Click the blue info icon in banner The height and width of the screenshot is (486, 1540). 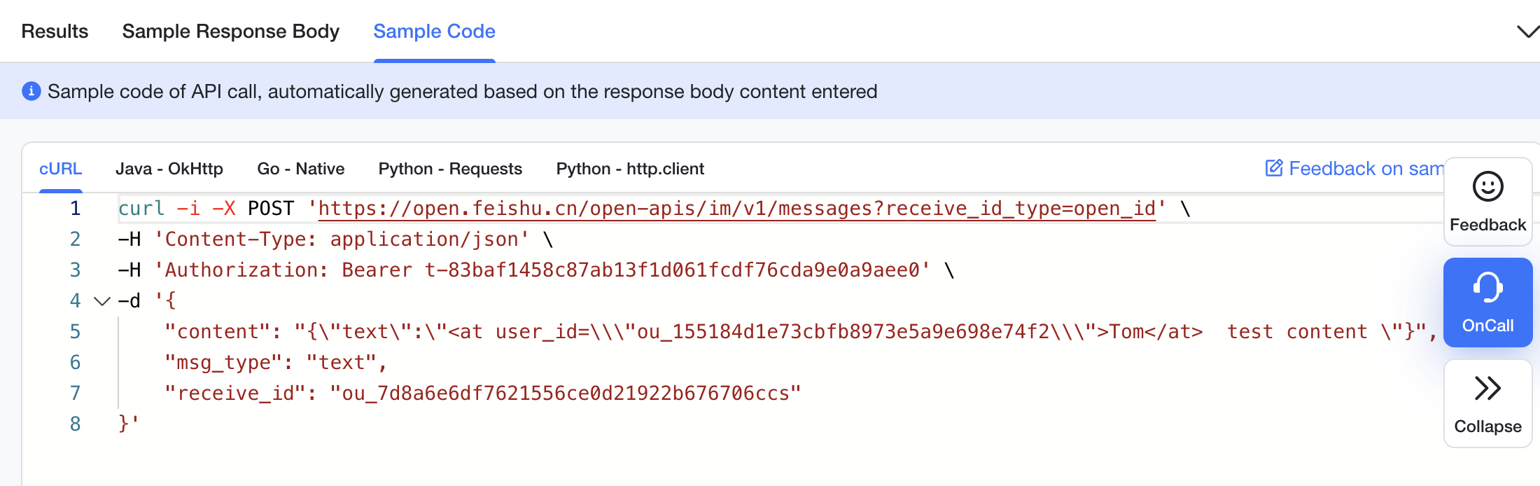[x=31, y=92]
